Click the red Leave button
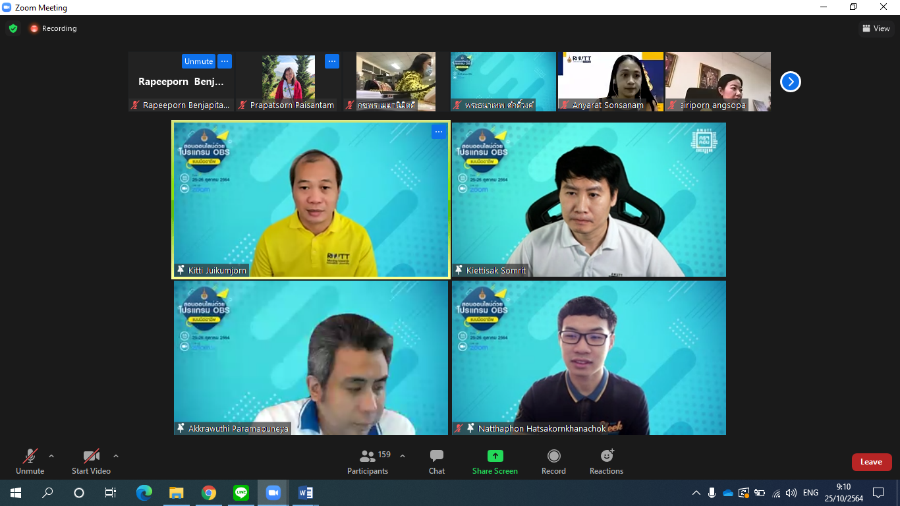900x506 pixels. click(871, 462)
